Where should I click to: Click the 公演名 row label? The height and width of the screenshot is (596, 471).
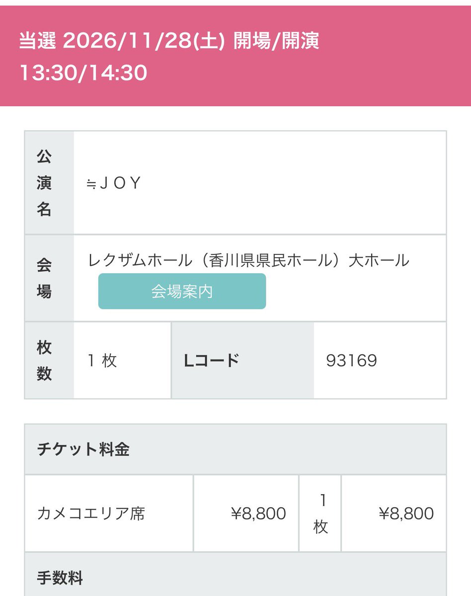tap(44, 183)
